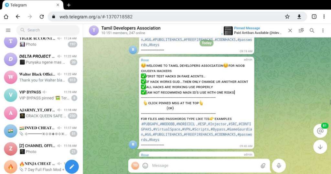Jump to latest messages with down arrow
Screen dimensions: 331x174
point(320,147)
